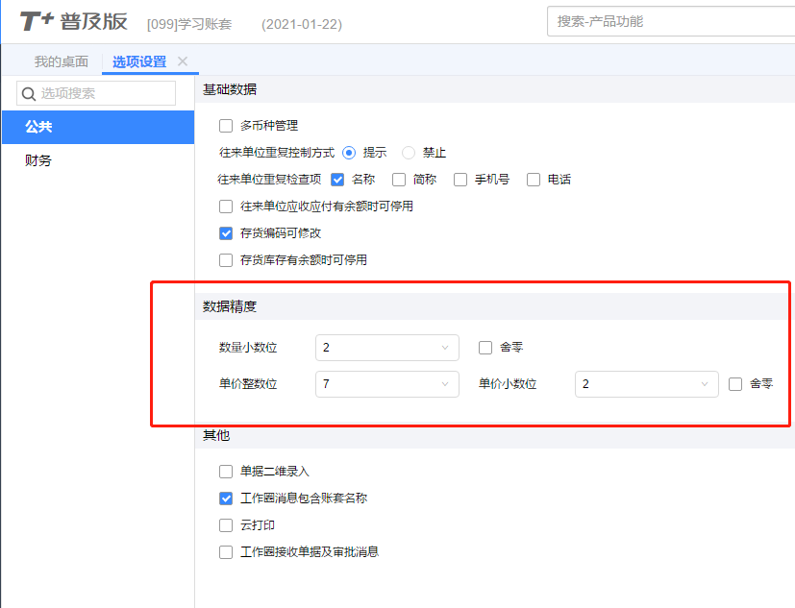The image size is (795, 608).
Task: Select the 公共 category in sidebar
Action: click(98, 127)
